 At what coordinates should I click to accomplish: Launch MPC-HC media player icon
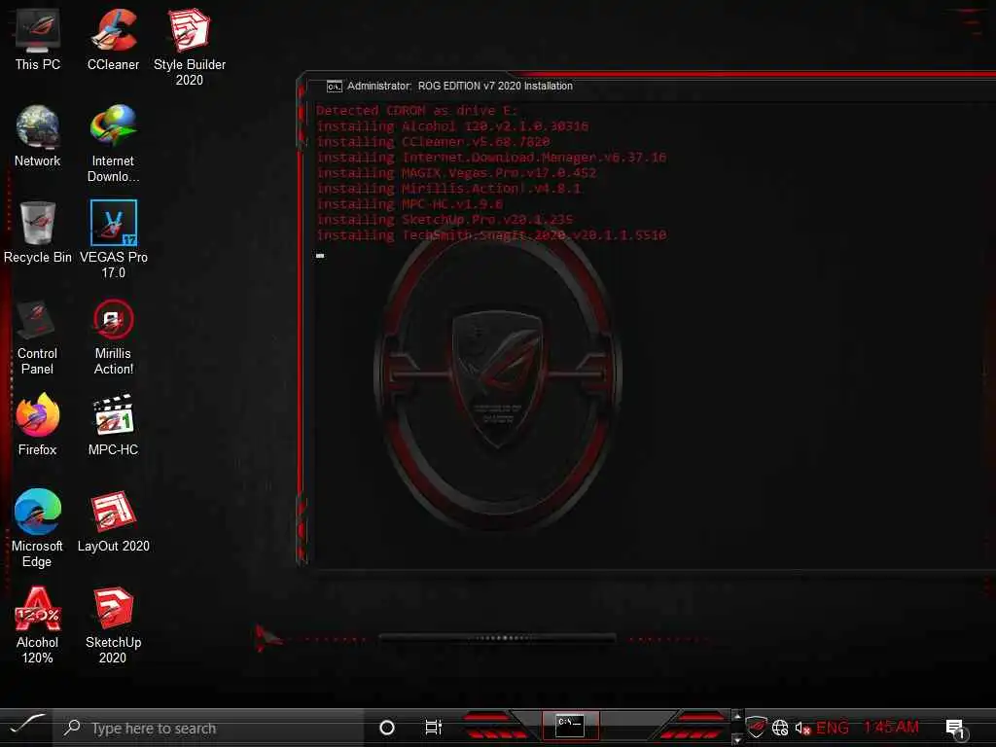113,424
